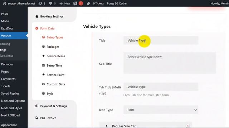Open Service Point submenu
Viewport: 229px width, 128px height.
(55, 75)
